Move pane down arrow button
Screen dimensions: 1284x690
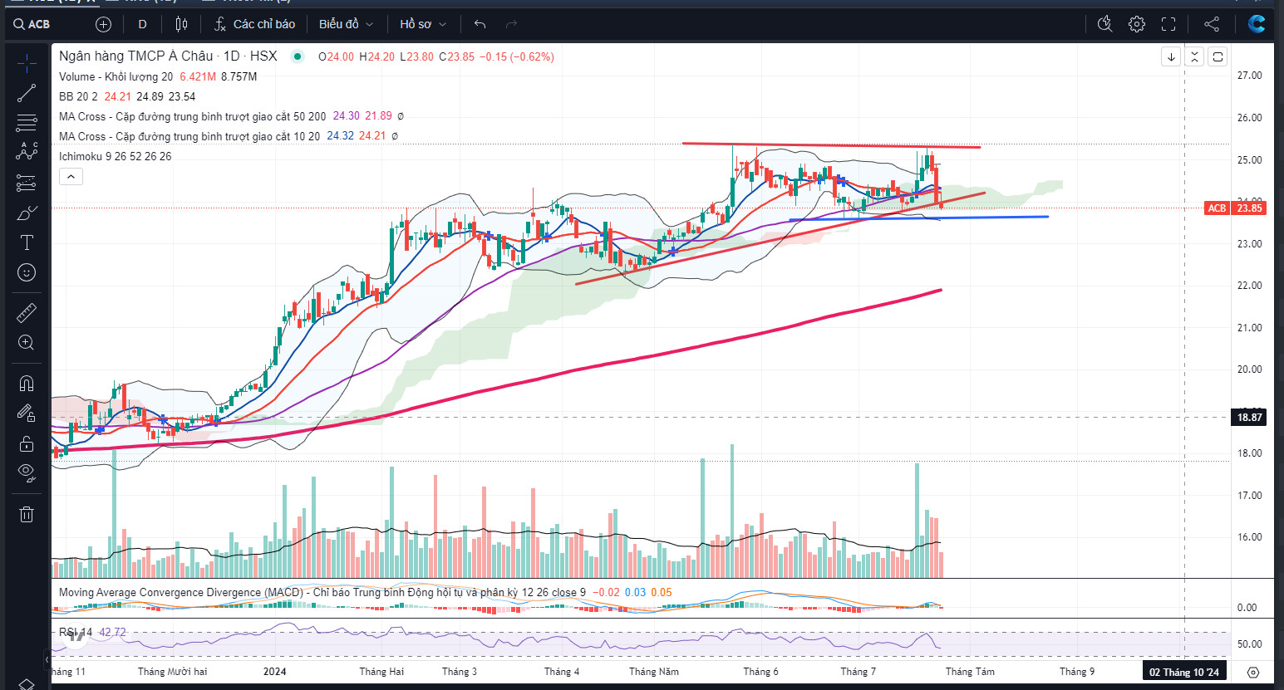point(1171,56)
